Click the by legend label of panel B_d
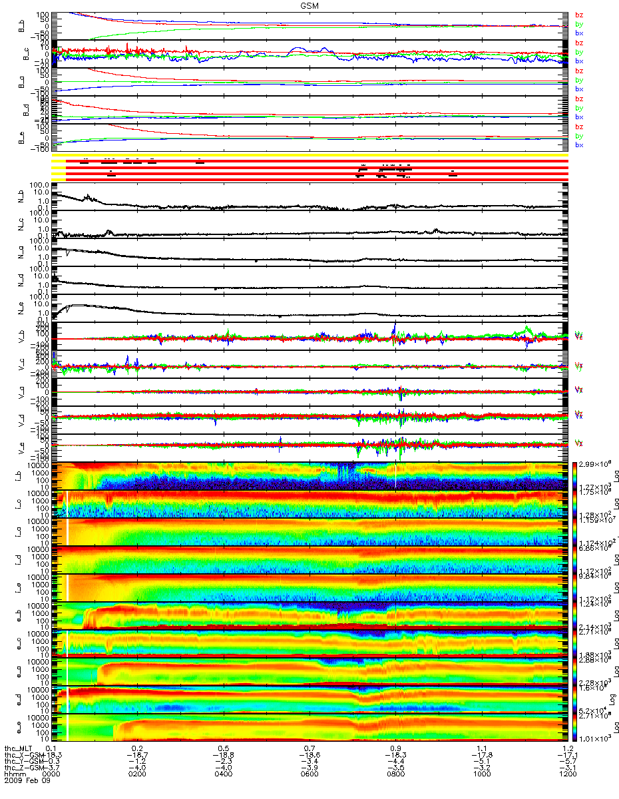 (579, 108)
